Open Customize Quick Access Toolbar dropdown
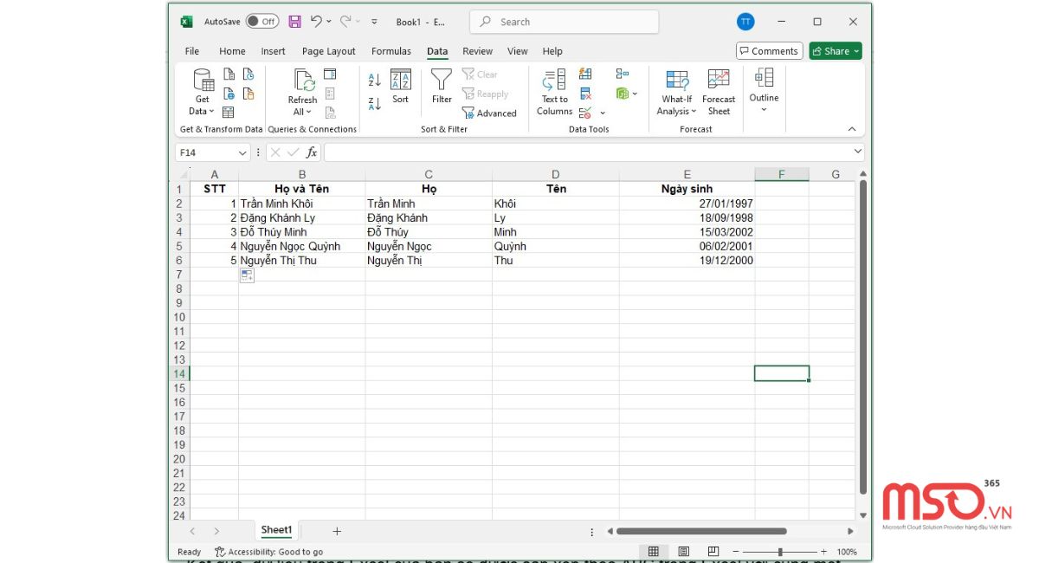Screen dimensions: 1039x563 coord(374,22)
